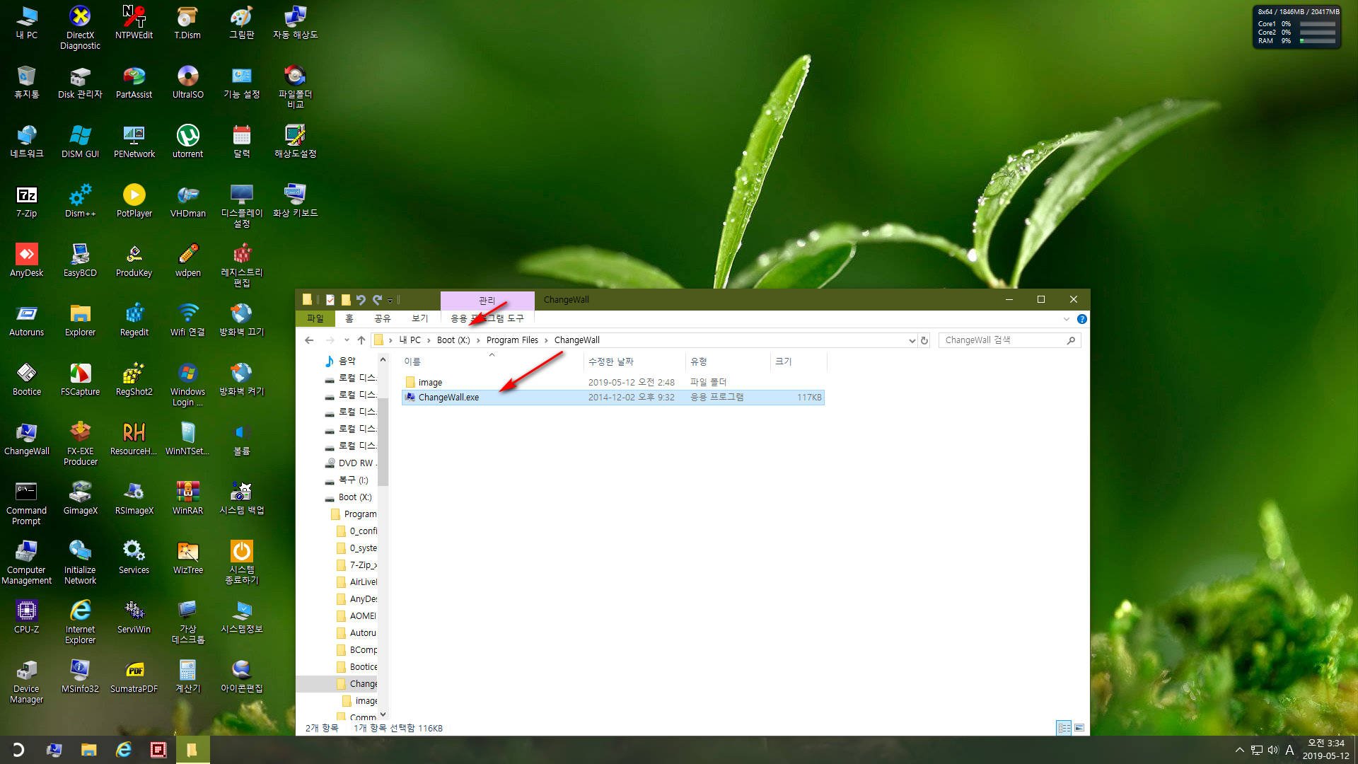
Task: Open the Quick Access toolbar customize dropdown
Action: click(x=390, y=300)
